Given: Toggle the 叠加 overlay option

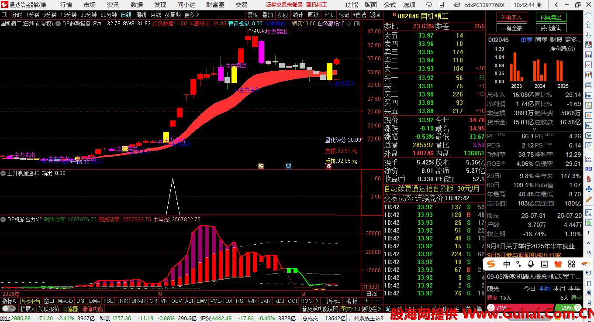Looking at the screenshot, I should [267, 15].
